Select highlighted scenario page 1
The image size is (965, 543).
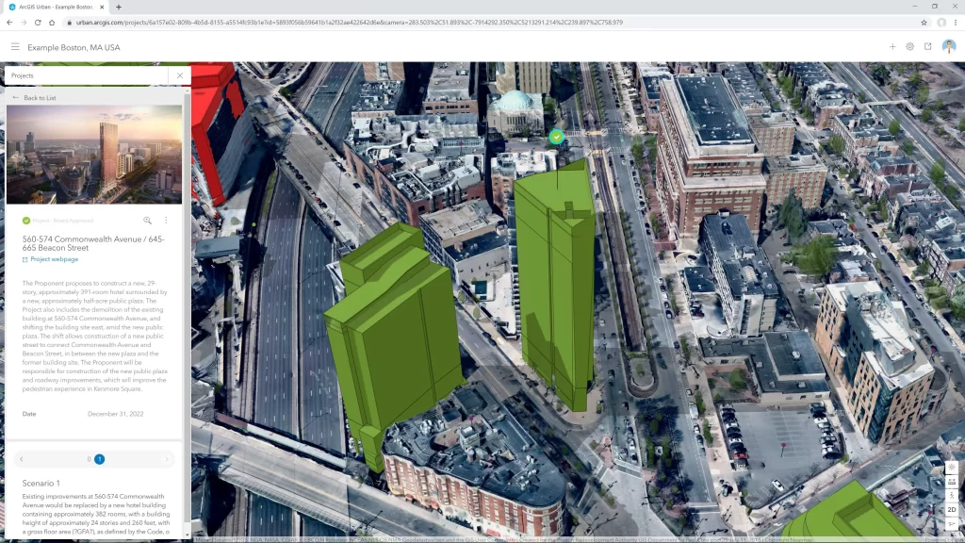click(x=99, y=459)
